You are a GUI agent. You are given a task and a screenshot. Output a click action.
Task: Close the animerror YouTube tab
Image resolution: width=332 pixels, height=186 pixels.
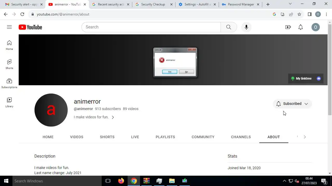click(x=85, y=4)
